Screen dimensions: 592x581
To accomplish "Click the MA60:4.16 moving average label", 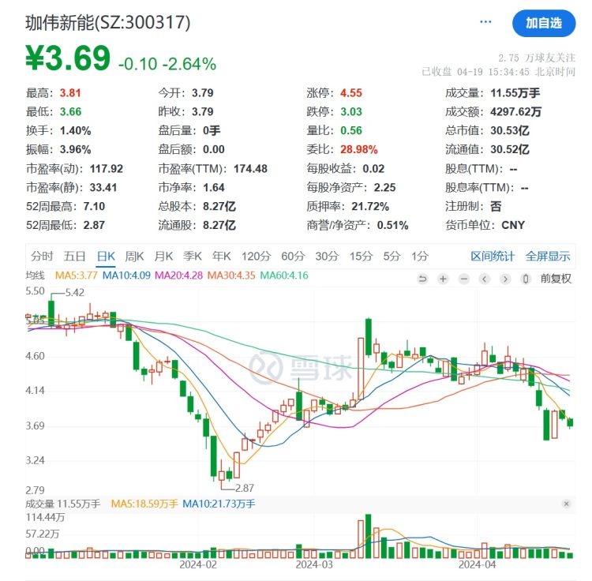I will click(284, 276).
